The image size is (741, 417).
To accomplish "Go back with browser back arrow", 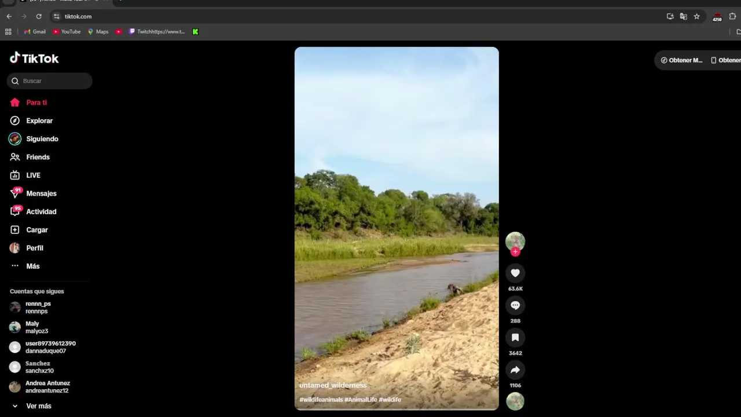I will click(9, 16).
